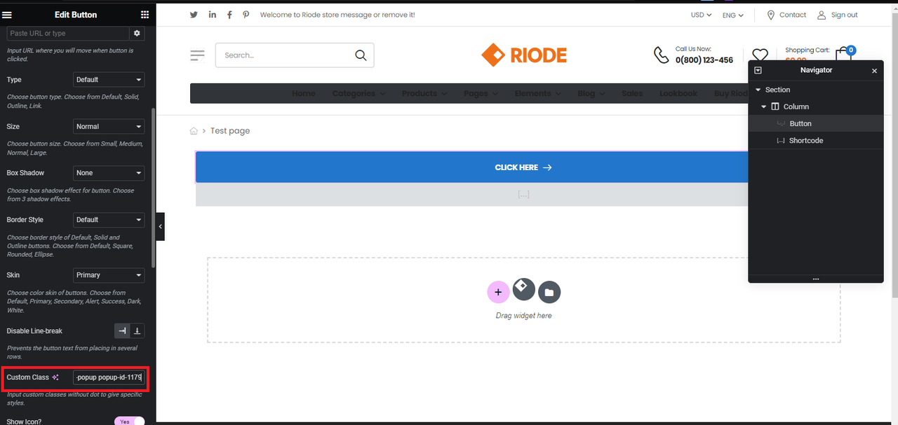Open the site hamburger menu icon
Viewport: 898px width, 425px height.
[197, 55]
